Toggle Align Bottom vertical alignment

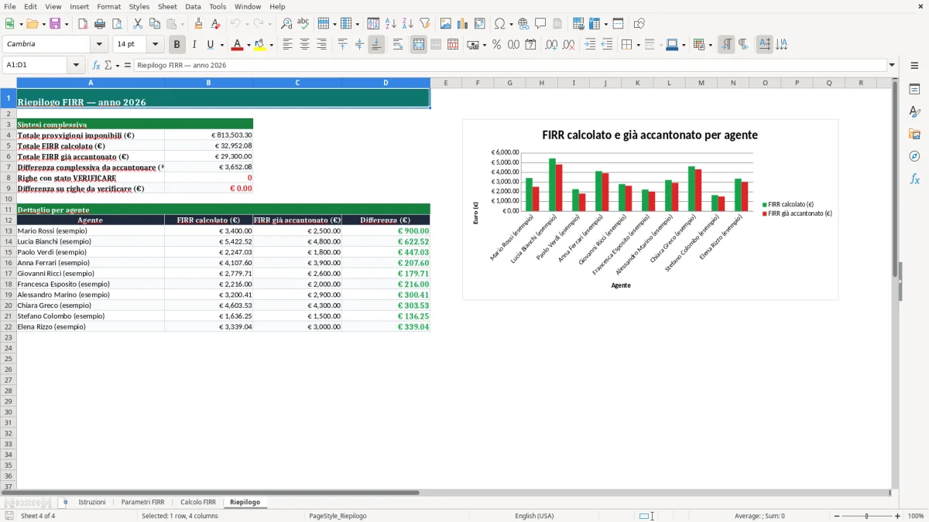pyautogui.click(x=376, y=44)
